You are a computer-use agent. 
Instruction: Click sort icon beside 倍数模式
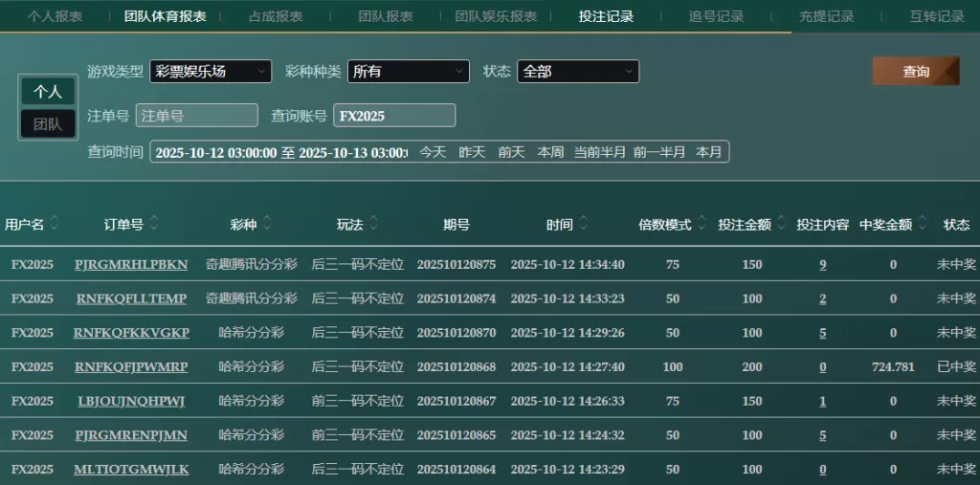(701, 224)
